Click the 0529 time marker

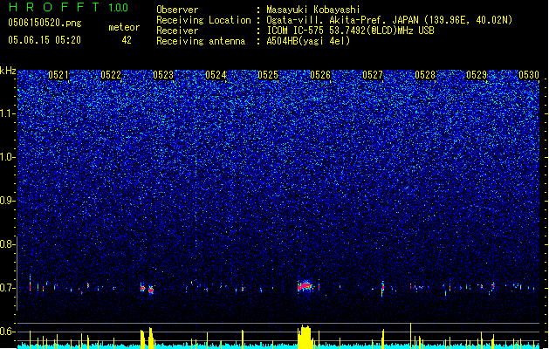pyautogui.click(x=477, y=75)
